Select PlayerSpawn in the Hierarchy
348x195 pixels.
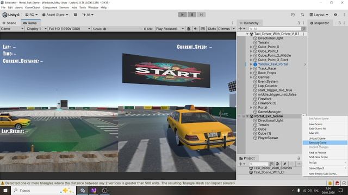click(x=268, y=138)
